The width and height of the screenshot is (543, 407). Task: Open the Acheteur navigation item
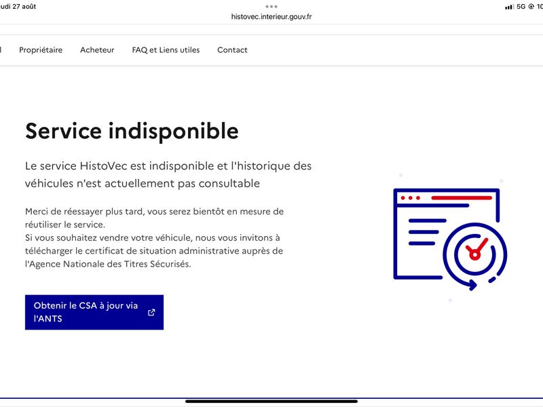tap(97, 50)
